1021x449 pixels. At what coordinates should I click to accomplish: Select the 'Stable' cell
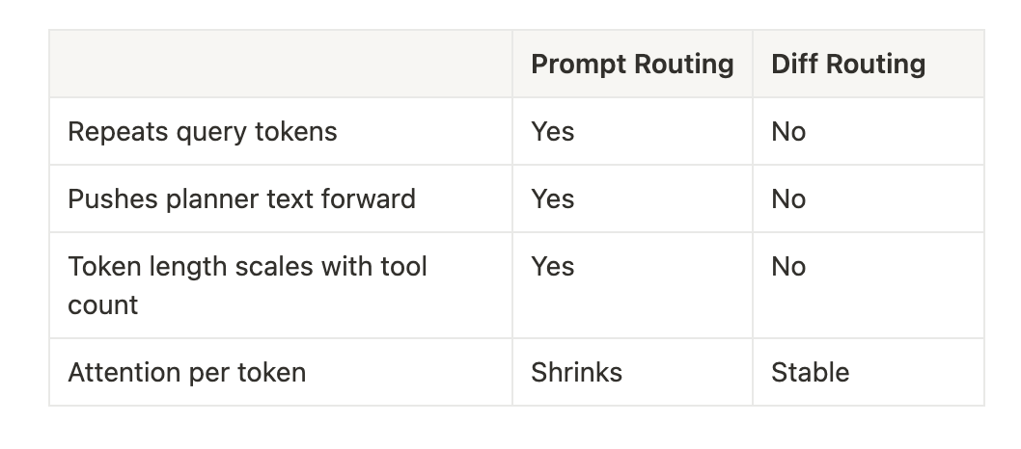[868, 372]
